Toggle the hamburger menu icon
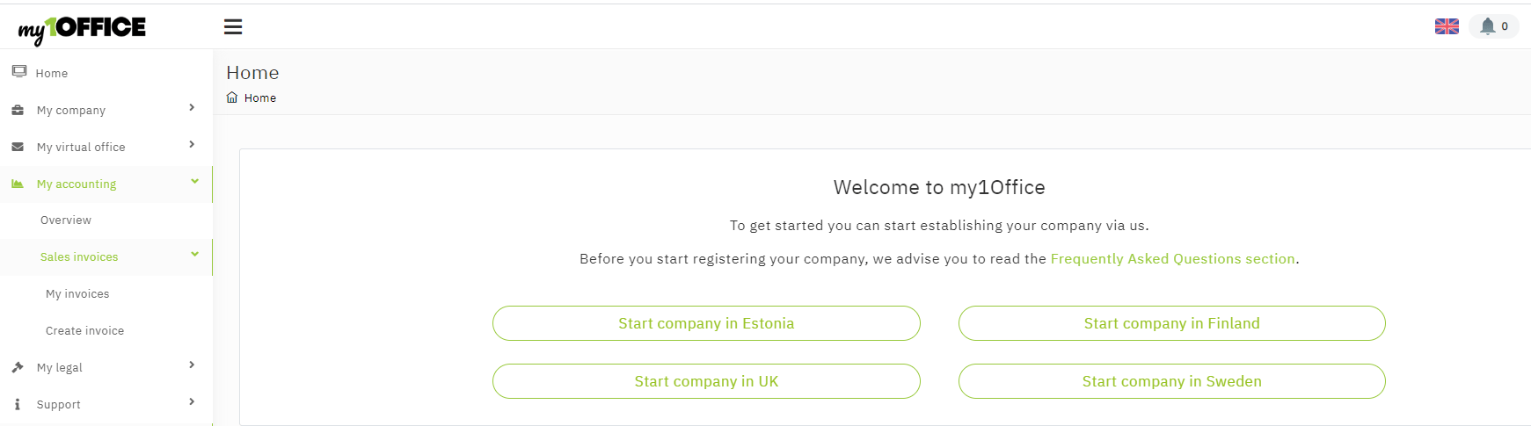1531x426 pixels. click(233, 27)
